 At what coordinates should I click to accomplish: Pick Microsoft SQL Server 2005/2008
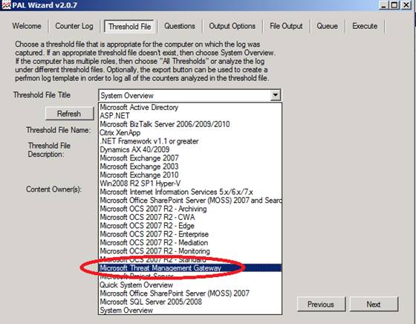tap(189, 302)
